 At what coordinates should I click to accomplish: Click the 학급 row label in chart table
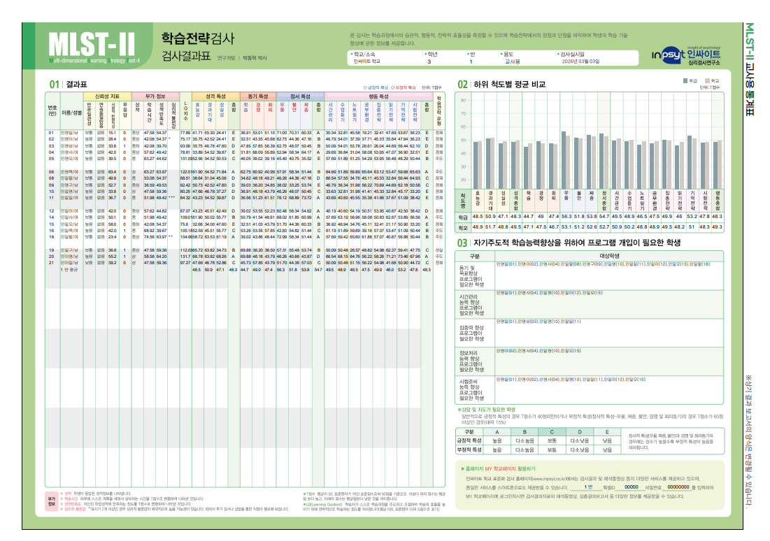click(x=463, y=217)
